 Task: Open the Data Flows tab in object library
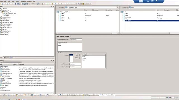point(20,95)
